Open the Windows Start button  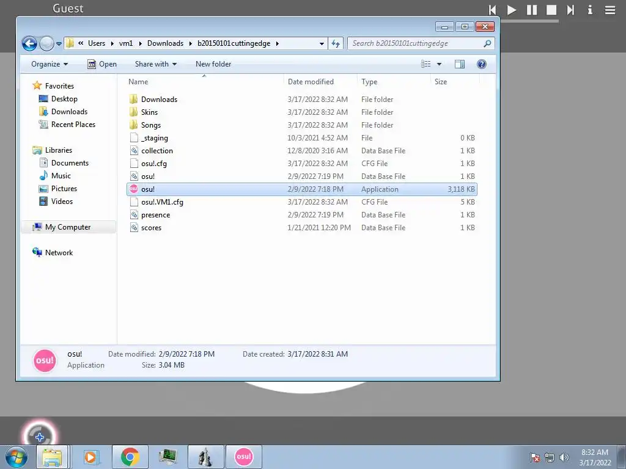pyautogui.click(x=16, y=457)
